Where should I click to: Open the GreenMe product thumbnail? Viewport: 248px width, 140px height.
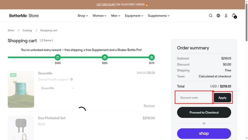click(x=21, y=89)
